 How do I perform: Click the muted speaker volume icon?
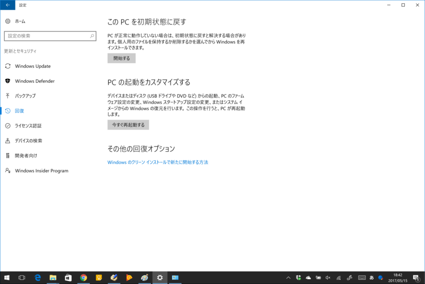coord(328,278)
